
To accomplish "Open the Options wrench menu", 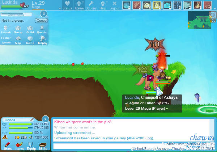I will click(x=91, y=5).
